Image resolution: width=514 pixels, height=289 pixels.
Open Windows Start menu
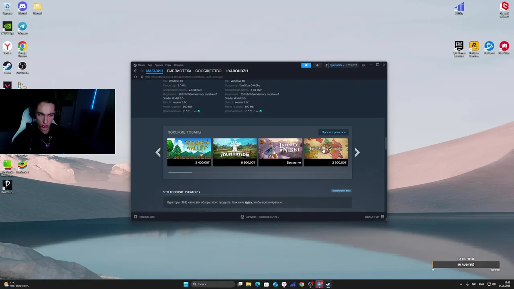(186, 284)
